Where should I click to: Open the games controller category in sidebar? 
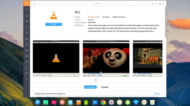[27, 50]
